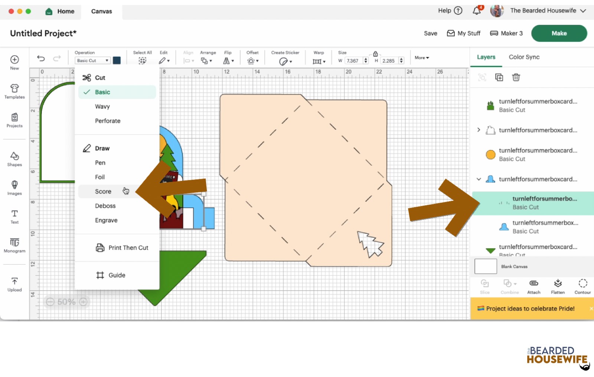Click the Height size field
The height and width of the screenshot is (377, 594).
(389, 61)
